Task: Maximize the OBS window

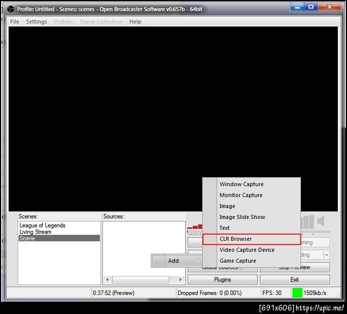Action: (x=311, y=8)
